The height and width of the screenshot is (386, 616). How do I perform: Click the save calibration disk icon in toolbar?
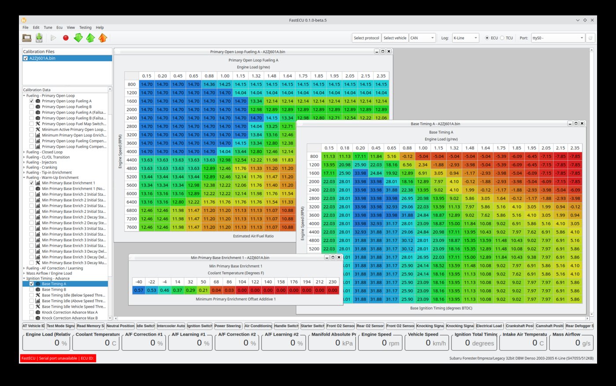[x=39, y=38]
